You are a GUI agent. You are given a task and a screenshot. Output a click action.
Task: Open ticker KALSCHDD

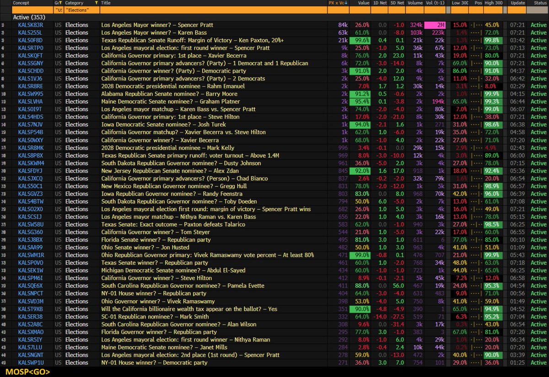(31, 71)
